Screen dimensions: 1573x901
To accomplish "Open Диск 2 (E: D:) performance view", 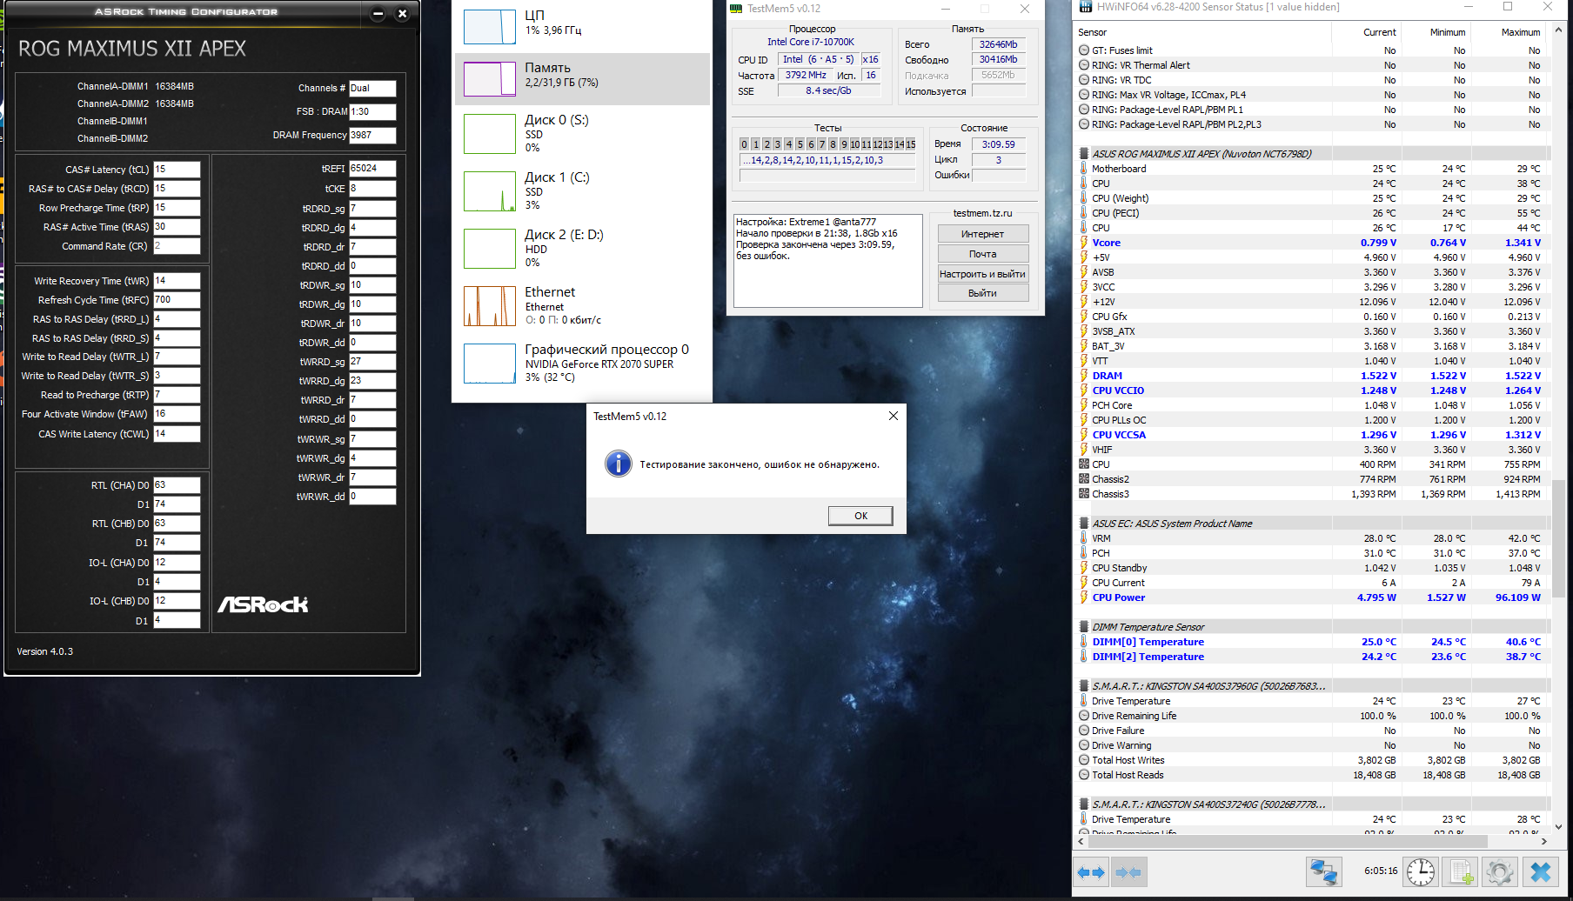I will pyautogui.click(x=582, y=249).
